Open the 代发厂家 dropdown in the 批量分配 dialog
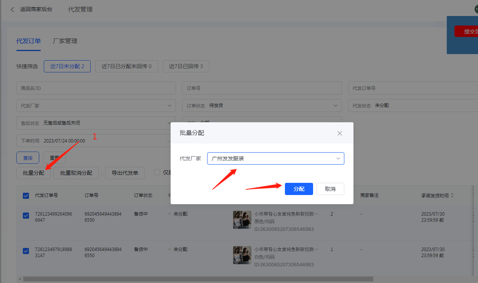 276,158
